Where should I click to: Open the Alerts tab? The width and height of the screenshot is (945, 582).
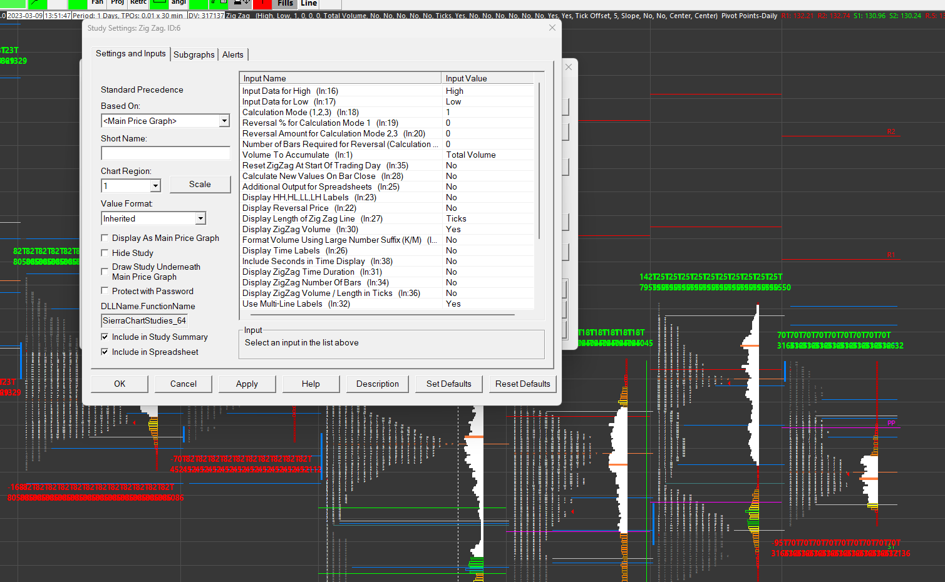233,54
